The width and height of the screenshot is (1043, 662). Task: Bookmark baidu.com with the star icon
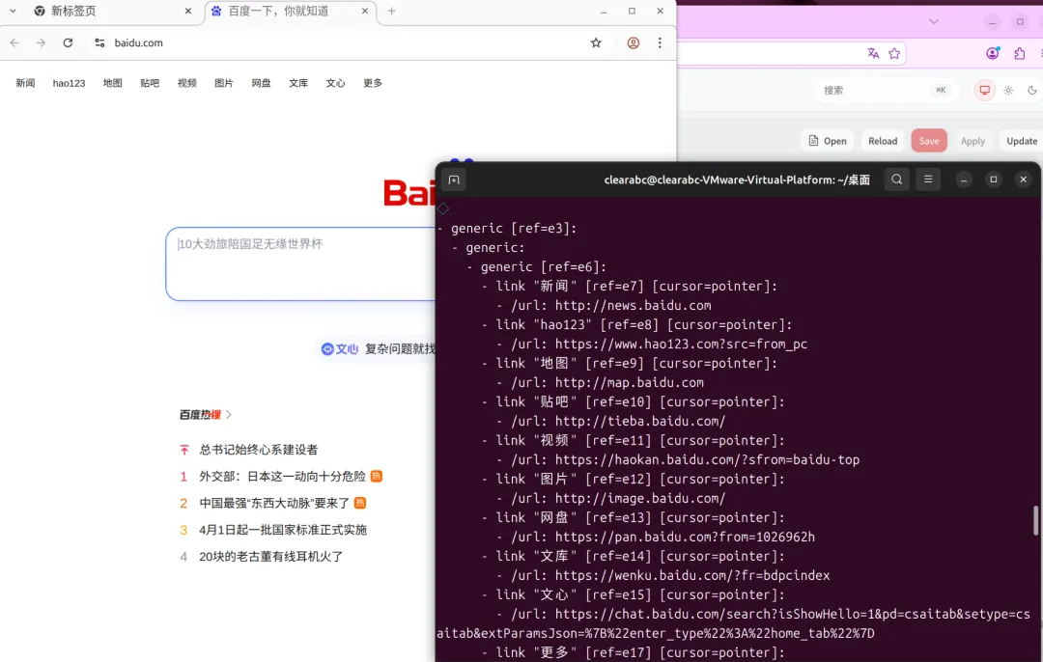tap(596, 42)
